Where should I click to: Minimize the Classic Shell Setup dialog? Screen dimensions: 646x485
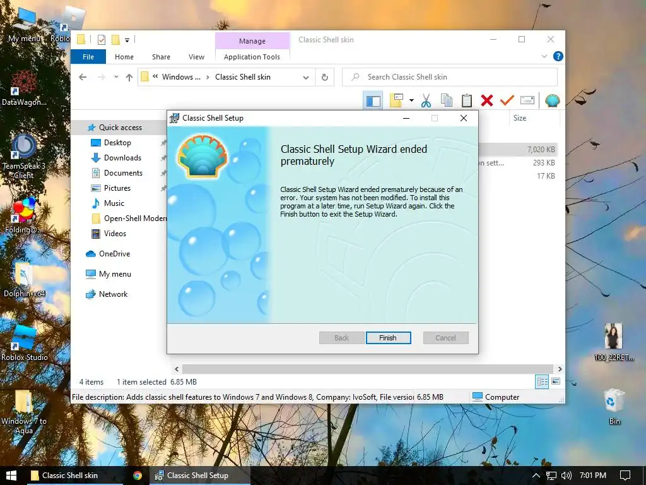click(x=406, y=118)
